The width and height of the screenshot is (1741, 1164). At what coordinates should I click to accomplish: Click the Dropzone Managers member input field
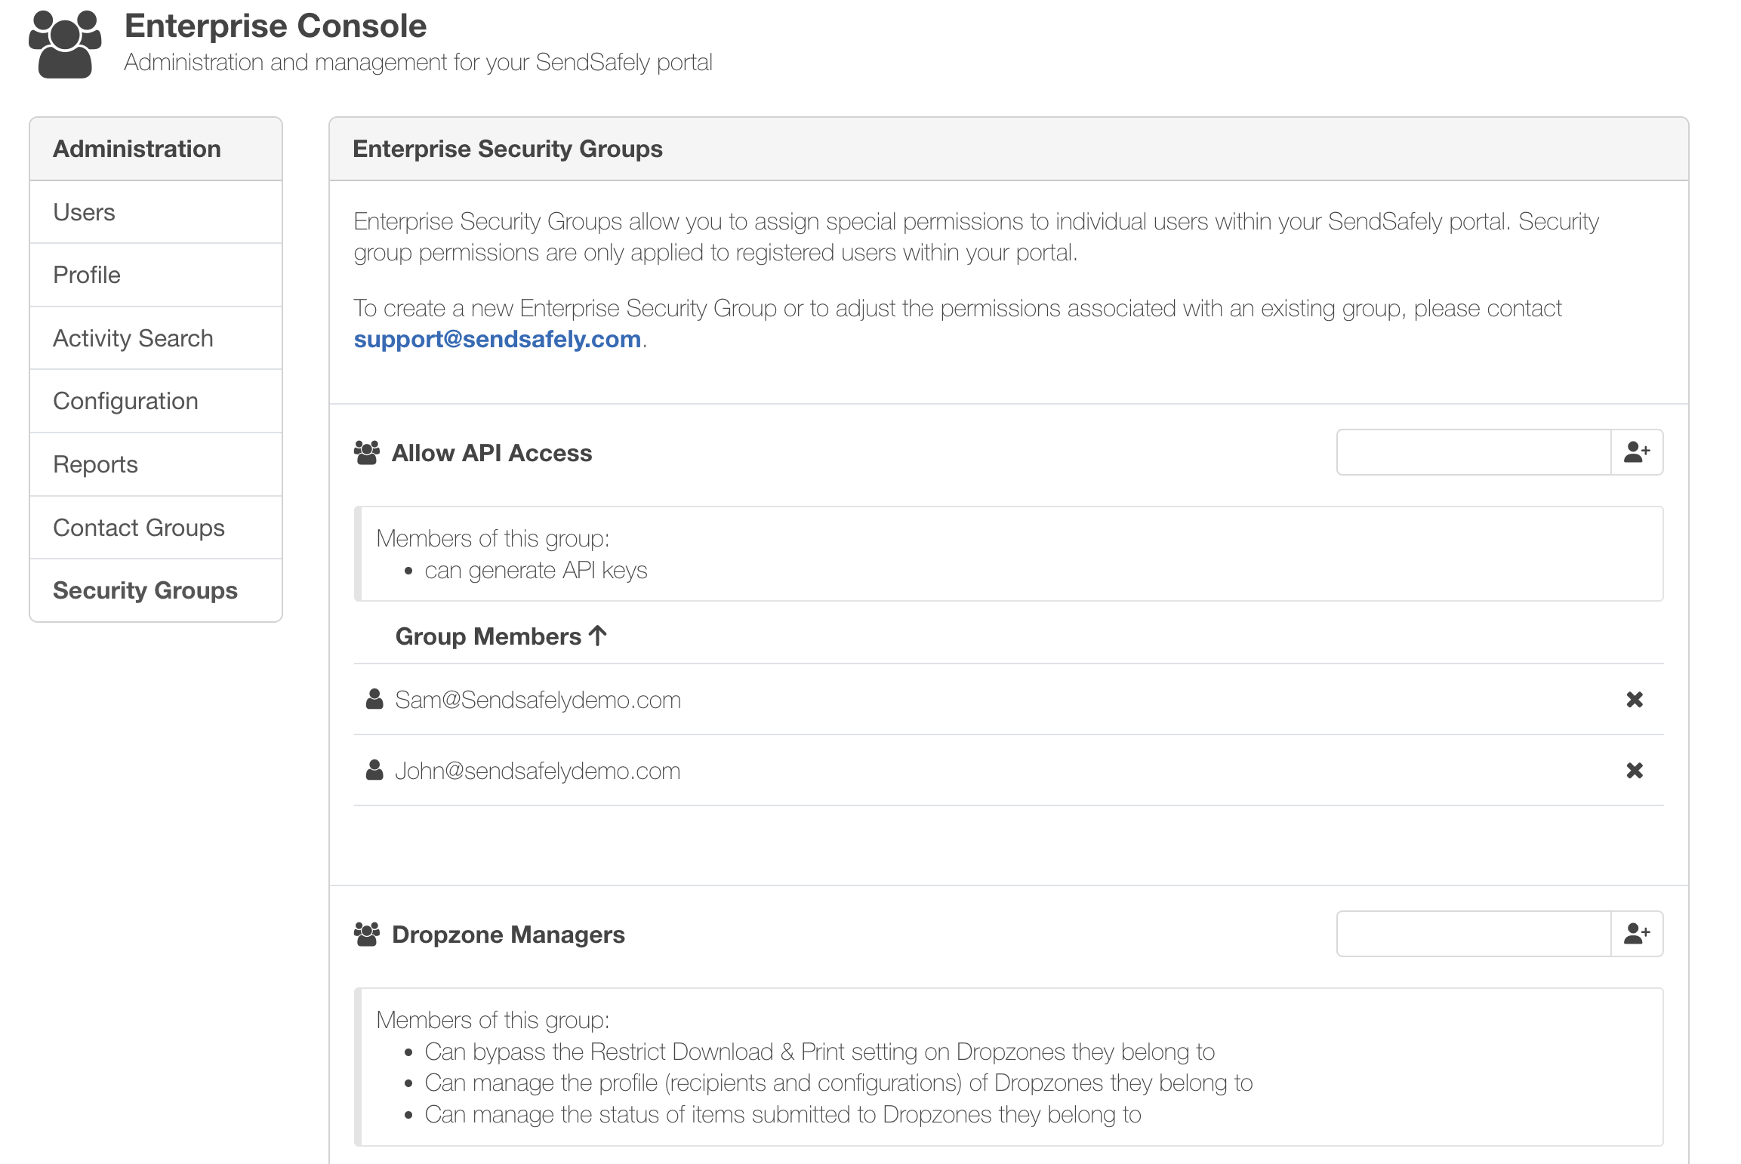coord(1472,934)
